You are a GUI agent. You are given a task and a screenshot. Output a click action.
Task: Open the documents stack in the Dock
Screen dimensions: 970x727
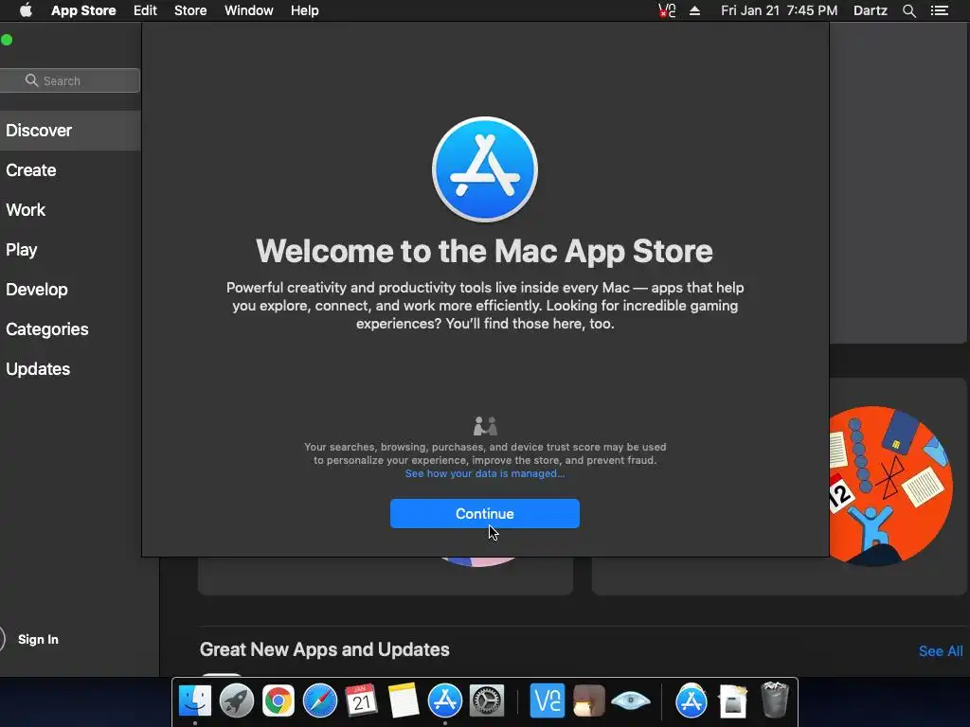click(x=733, y=700)
